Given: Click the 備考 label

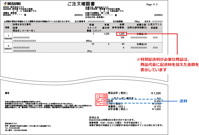Looking at the screenshot, I should (x=7, y=93).
